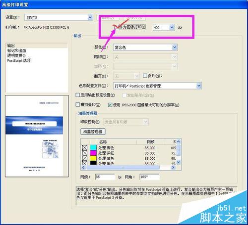Screen dimensions: 248x225
Task: Open the 印版控制 dropdown
Action: point(126,122)
